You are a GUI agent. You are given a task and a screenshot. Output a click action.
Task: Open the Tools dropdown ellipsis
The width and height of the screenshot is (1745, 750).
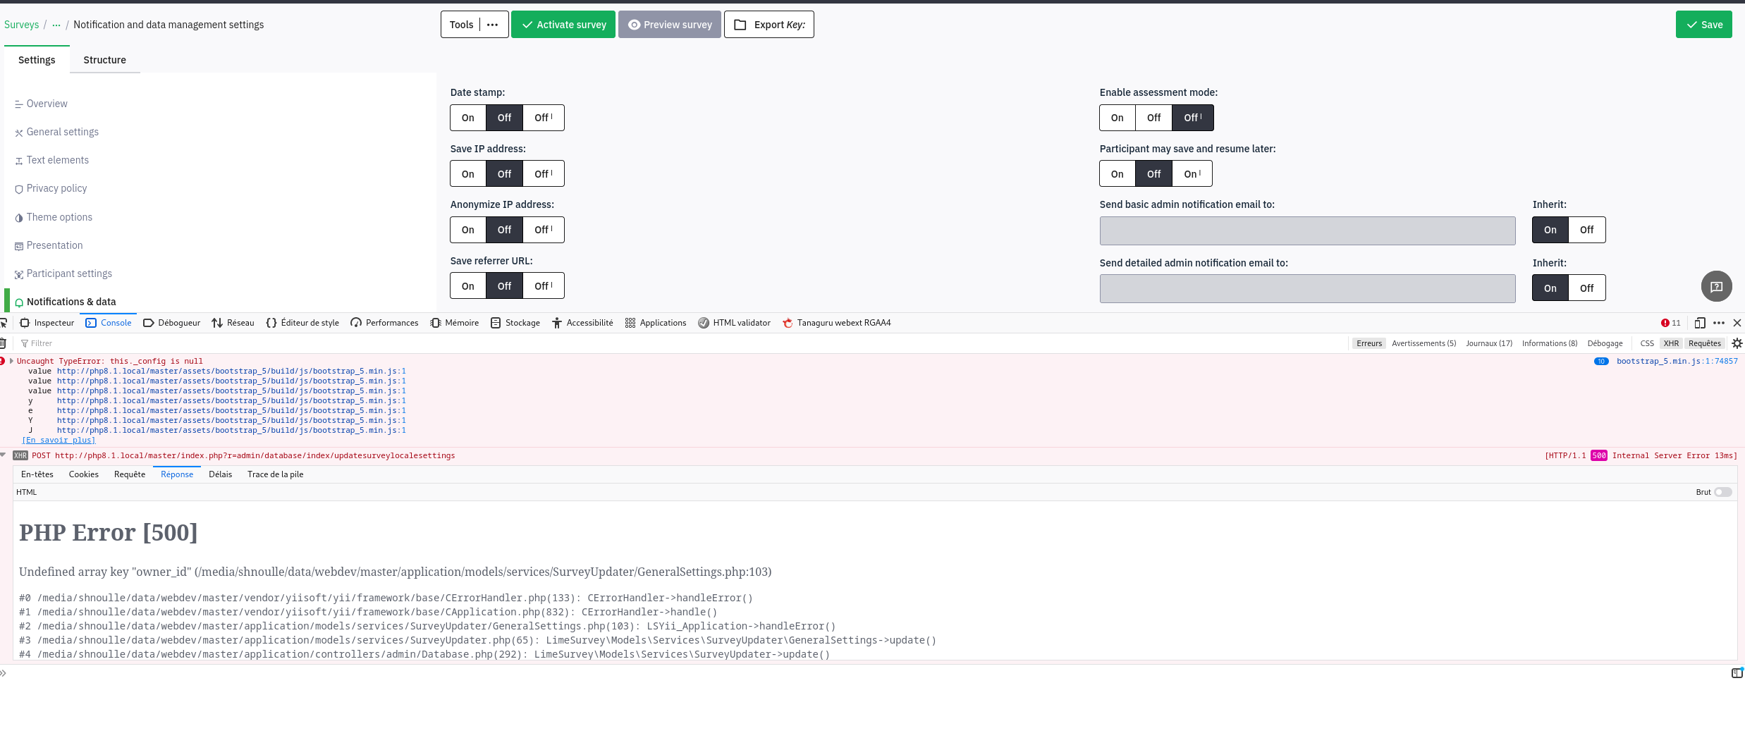493,25
